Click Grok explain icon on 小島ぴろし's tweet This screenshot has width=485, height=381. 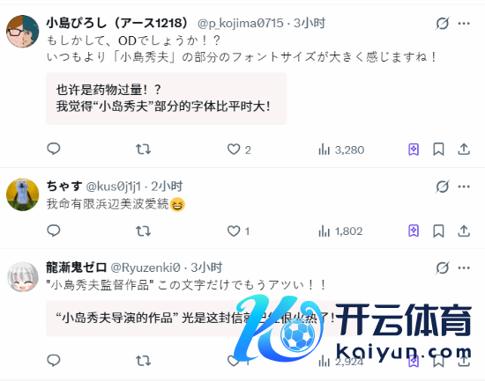click(443, 24)
